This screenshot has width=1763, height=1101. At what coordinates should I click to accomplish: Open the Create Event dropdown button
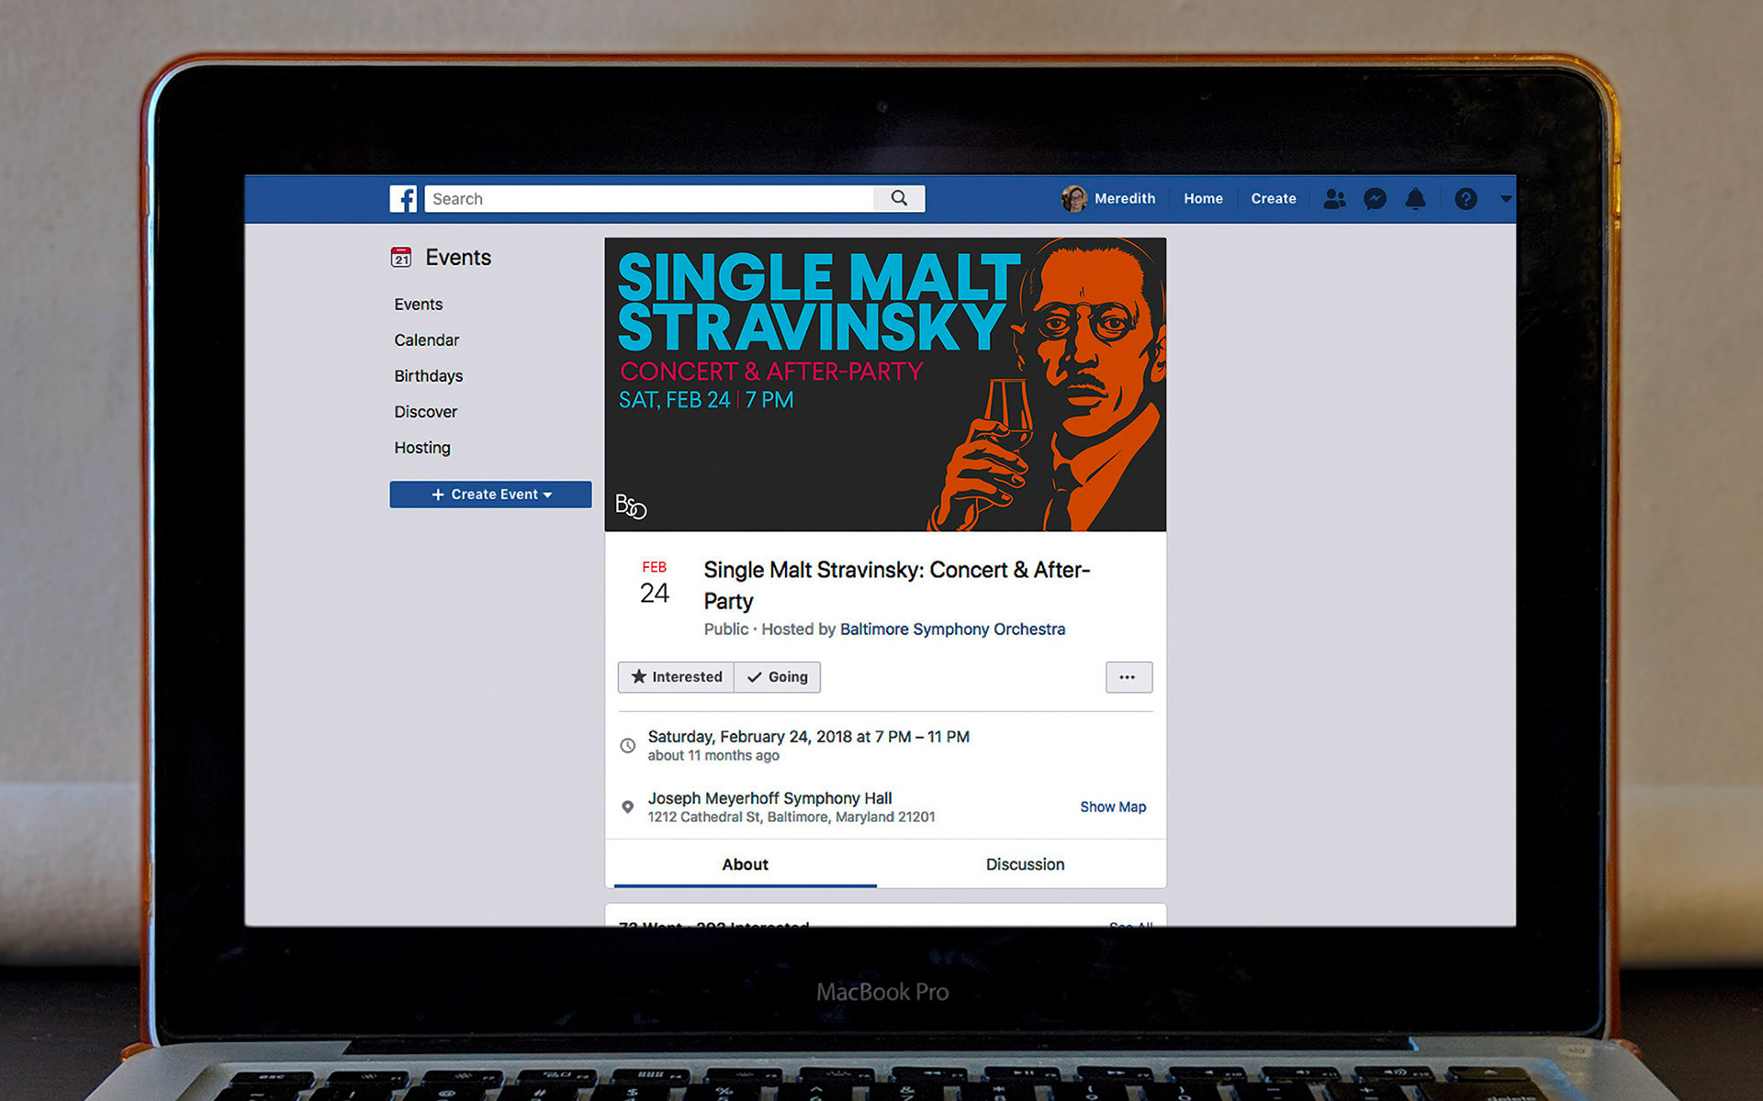pos(490,495)
